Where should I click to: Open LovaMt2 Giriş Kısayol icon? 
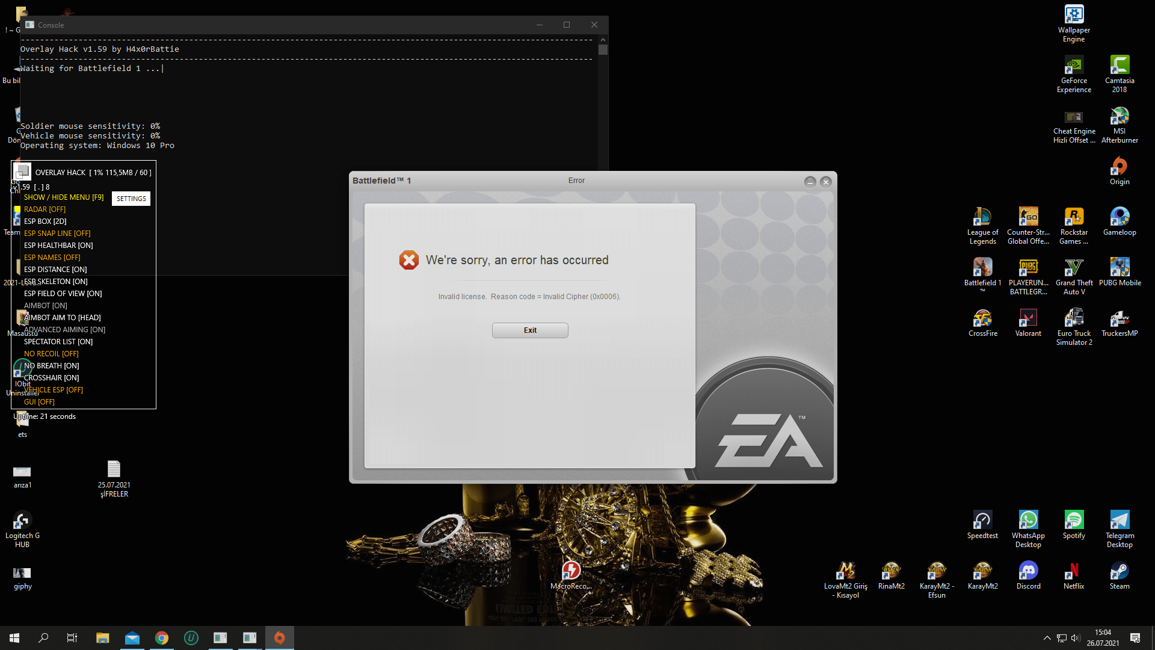(x=845, y=580)
